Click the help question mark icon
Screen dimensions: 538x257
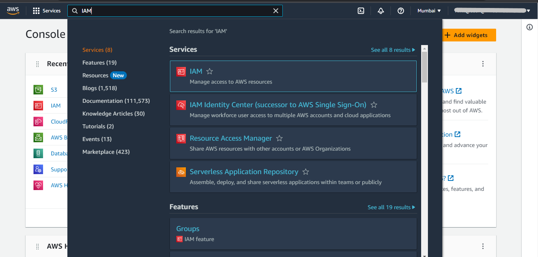point(401,11)
